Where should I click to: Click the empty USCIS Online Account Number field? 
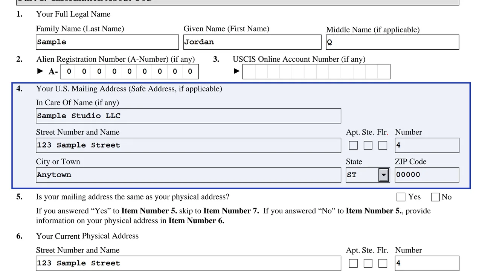tap(316, 72)
